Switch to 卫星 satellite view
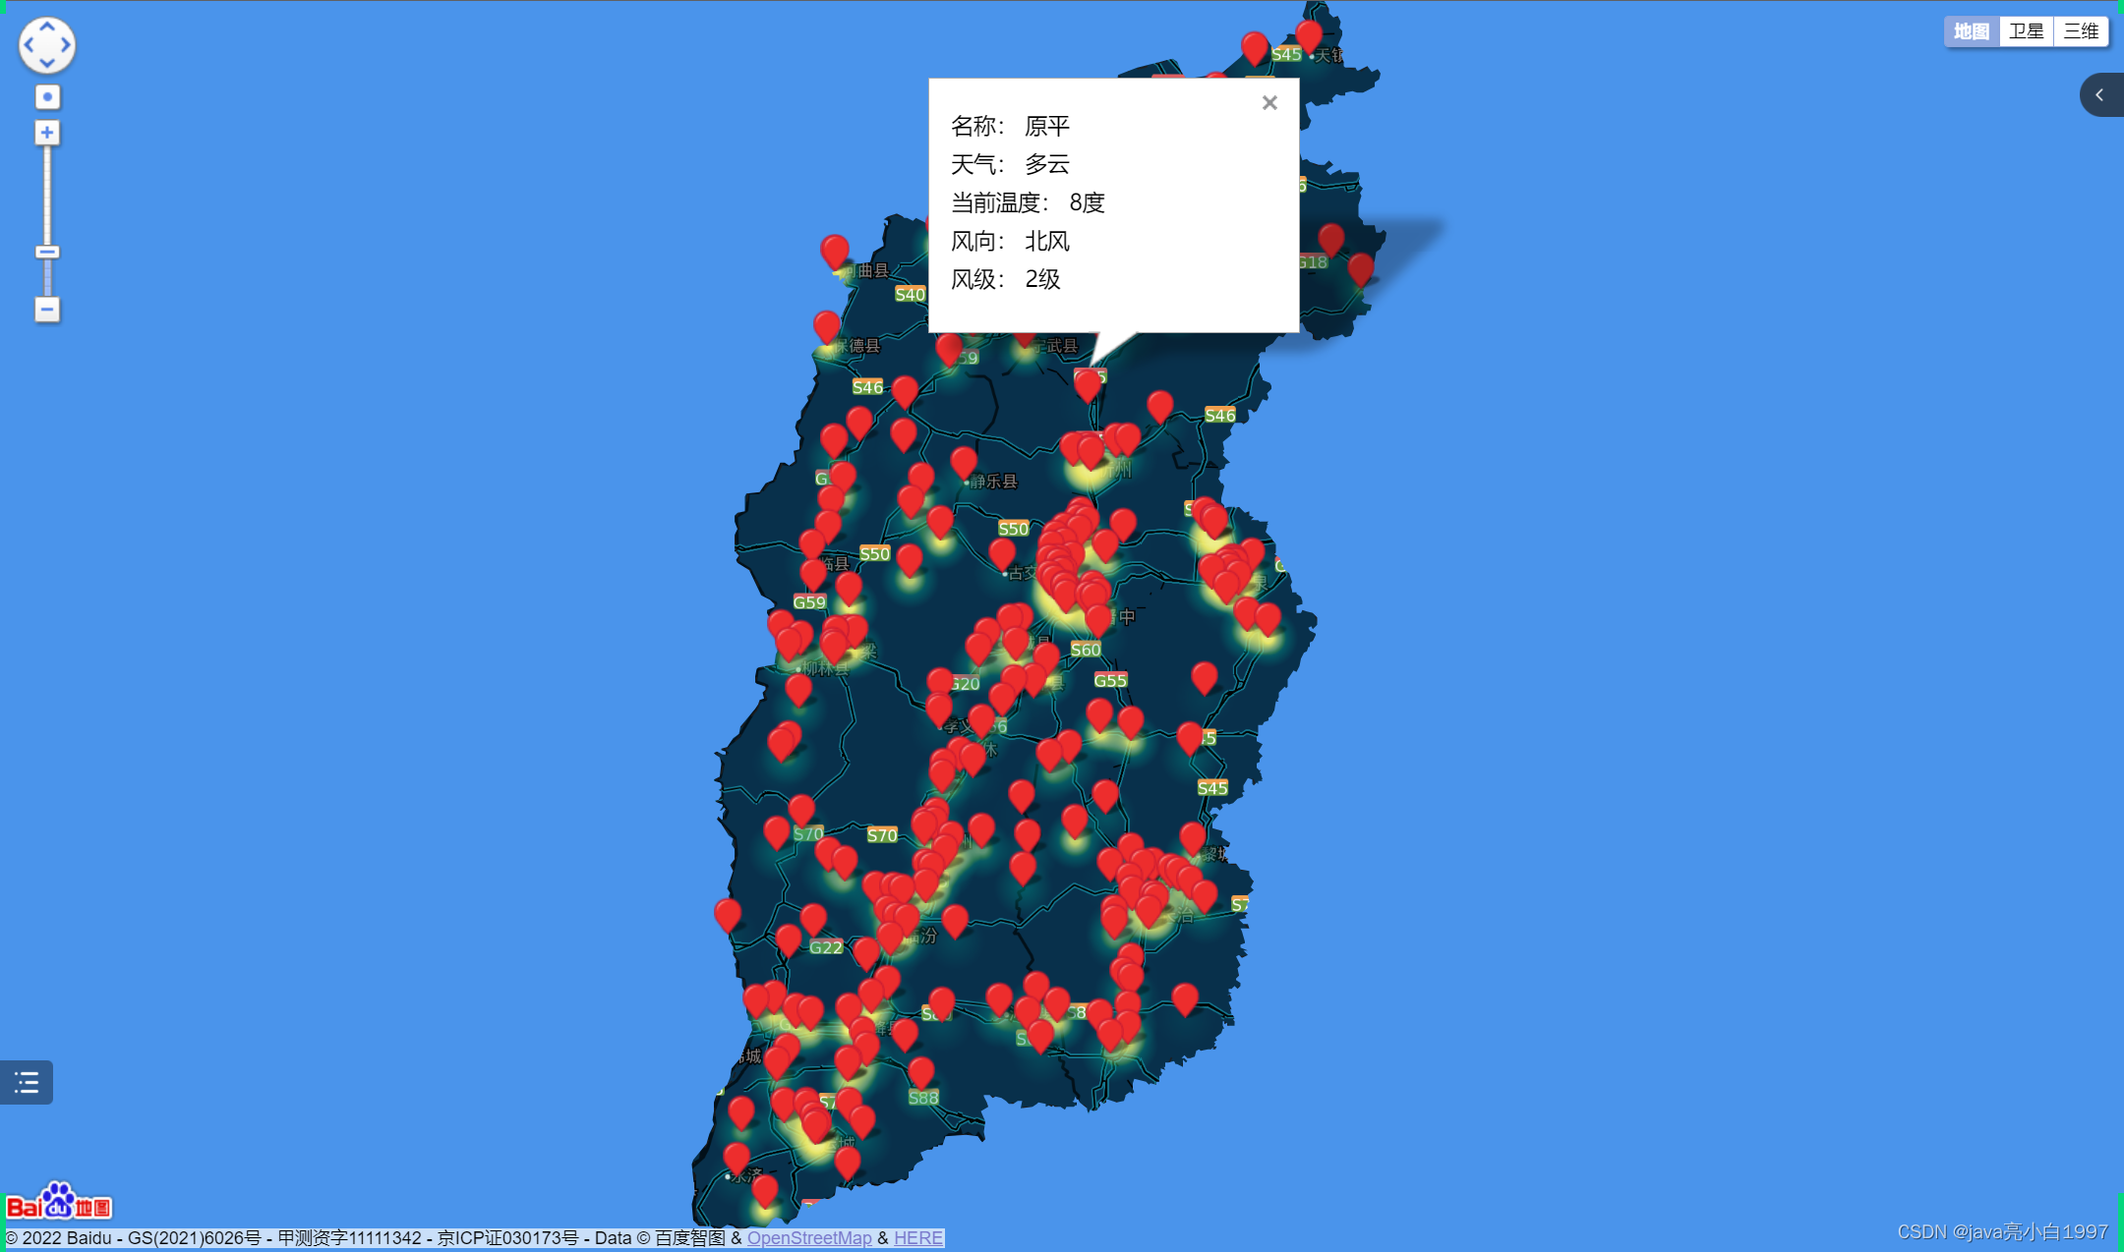This screenshot has height=1252, width=2124. (x=2026, y=31)
